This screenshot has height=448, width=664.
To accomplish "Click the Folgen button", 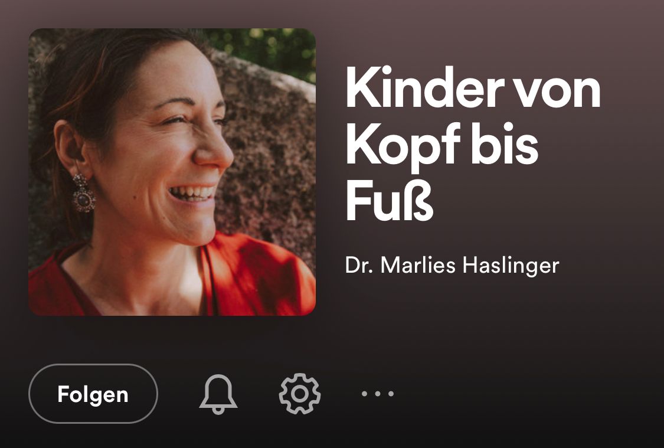I will [93, 394].
